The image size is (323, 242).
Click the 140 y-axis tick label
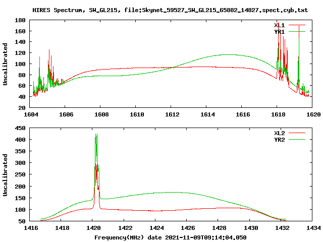tap(20, 42)
